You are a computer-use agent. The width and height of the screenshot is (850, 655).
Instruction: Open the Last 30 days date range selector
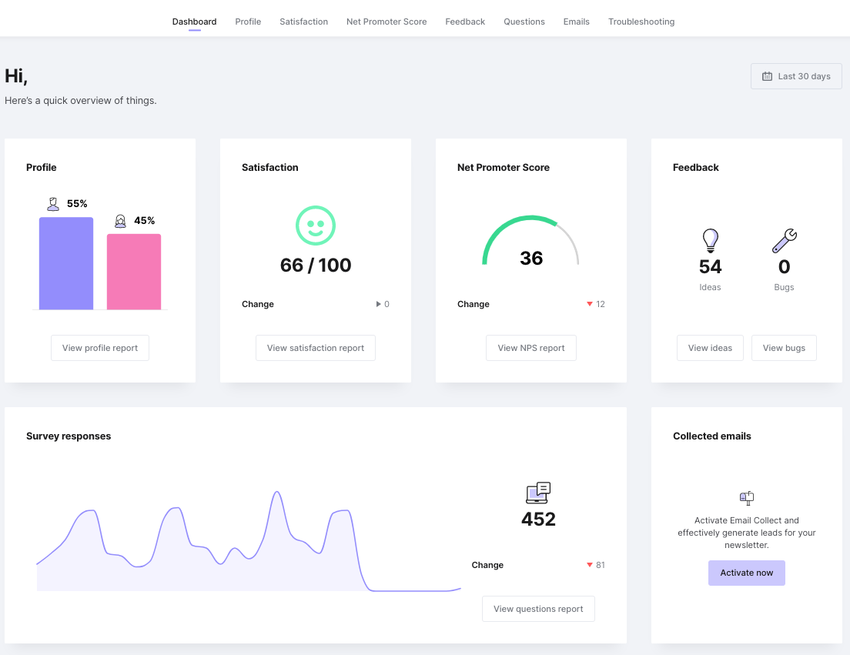click(x=796, y=76)
